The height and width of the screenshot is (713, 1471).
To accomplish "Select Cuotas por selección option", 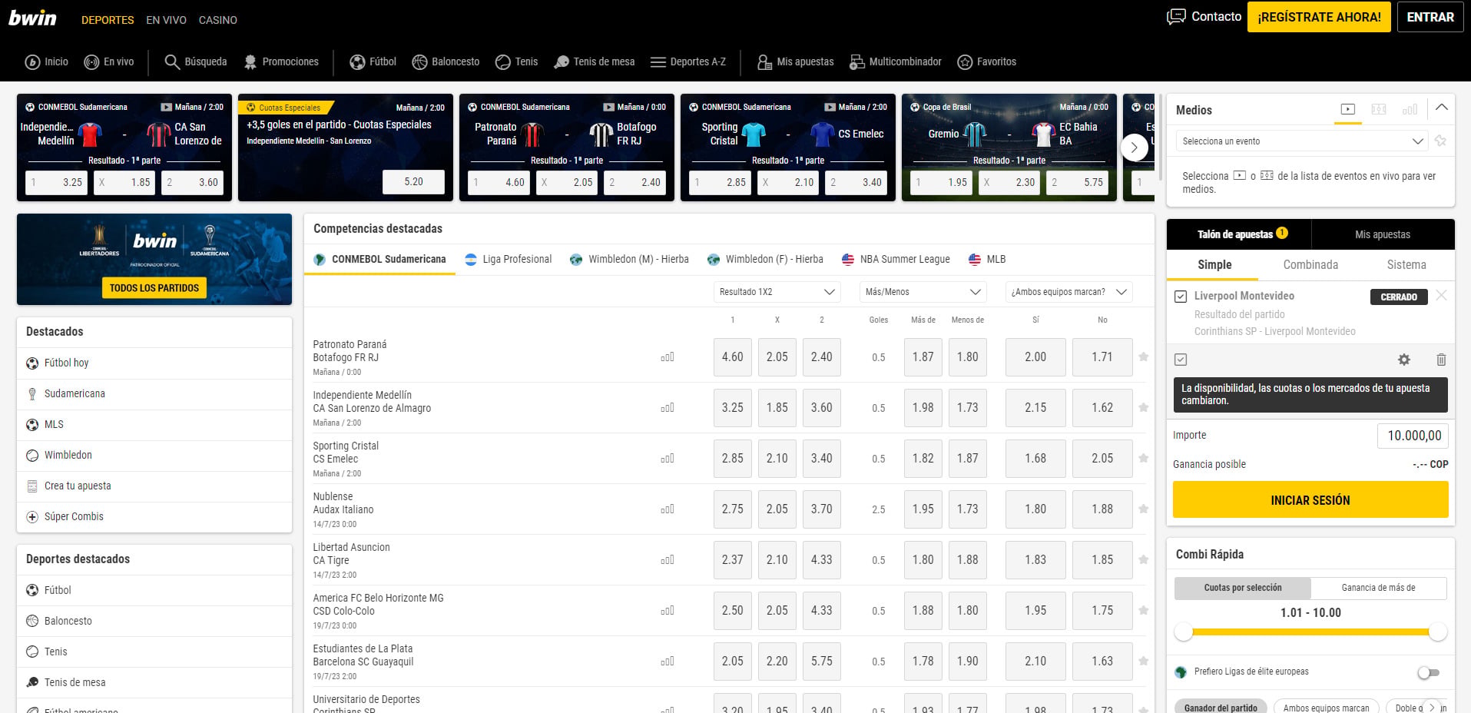I will [x=1243, y=588].
